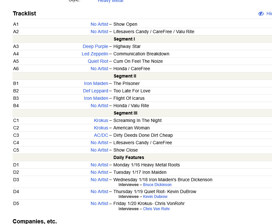Open Krokus link for Screaming In The Night
Image resolution: width=272 pixels, height=224 pixels.
[x=101, y=120]
